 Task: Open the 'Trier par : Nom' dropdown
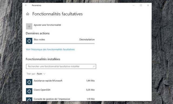click(36, 74)
